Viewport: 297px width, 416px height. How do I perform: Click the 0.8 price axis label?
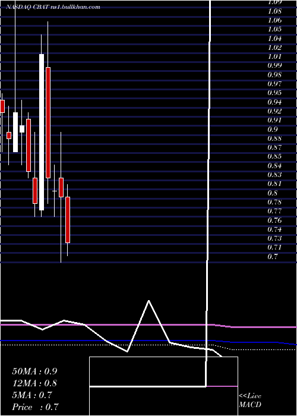coord(273,193)
